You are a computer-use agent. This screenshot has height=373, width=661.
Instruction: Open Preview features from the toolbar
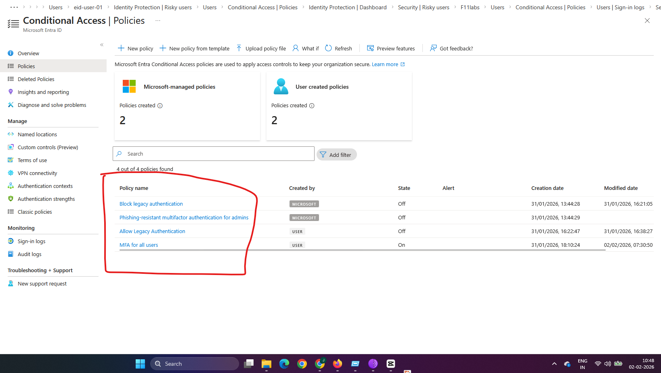390,48
